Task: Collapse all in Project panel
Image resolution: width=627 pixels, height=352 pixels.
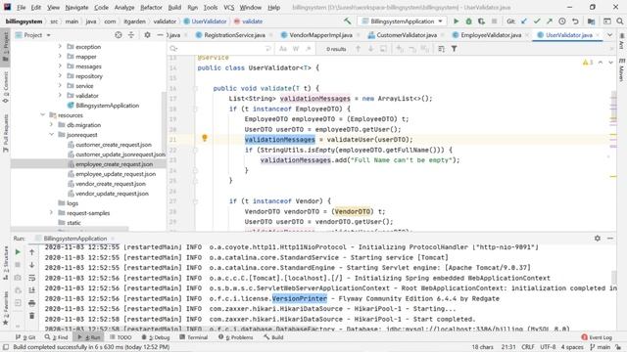Action: [x=131, y=35]
